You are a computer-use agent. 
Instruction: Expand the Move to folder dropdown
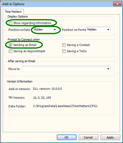tap(66, 69)
